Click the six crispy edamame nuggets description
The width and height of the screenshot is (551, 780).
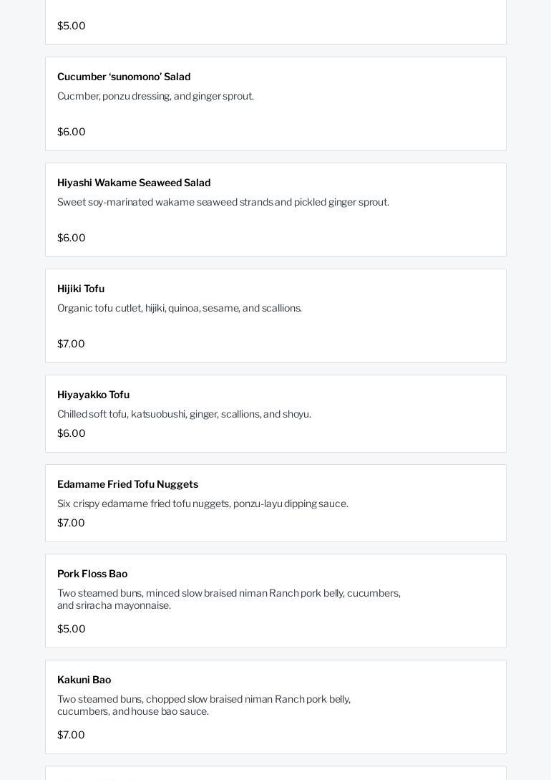pos(203,504)
